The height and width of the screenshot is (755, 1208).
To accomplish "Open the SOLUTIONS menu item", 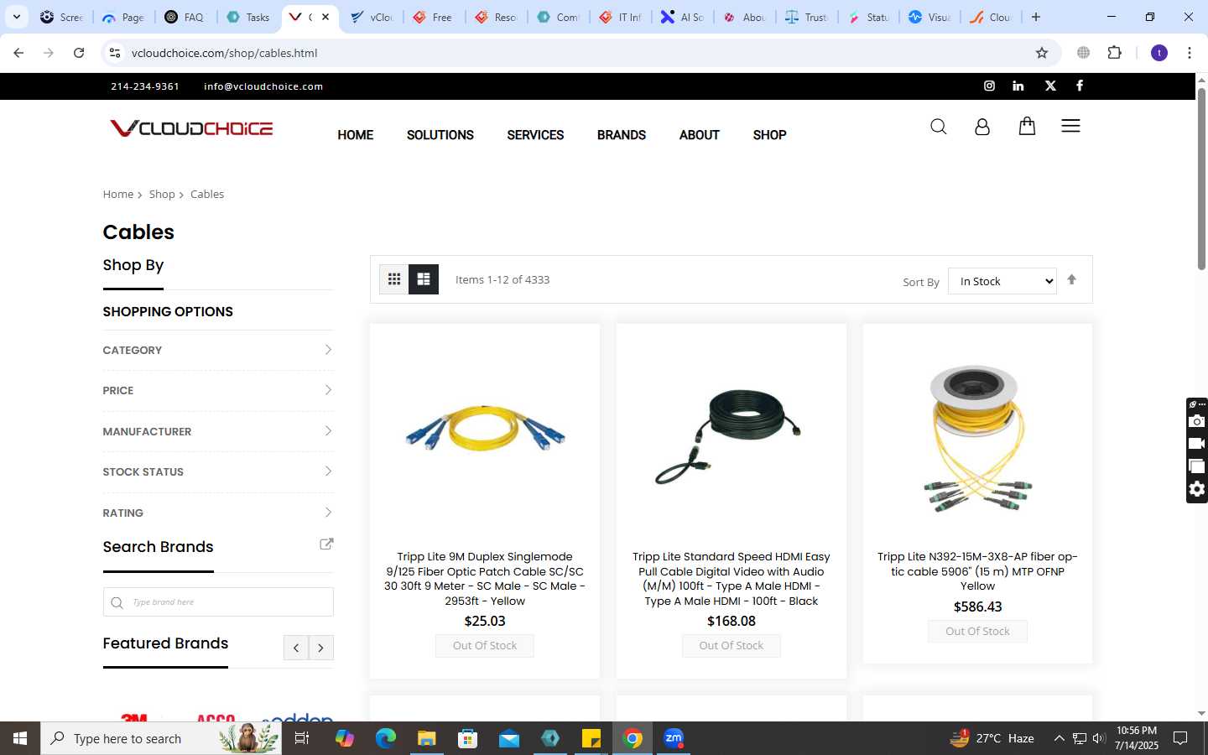I will pyautogui.click(x=440, y=135).
